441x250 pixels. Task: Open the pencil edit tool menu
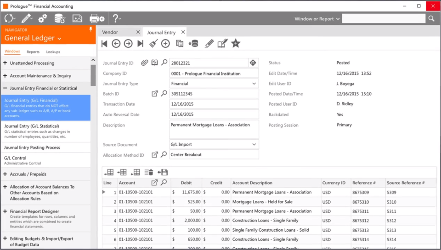coord(27,18)
